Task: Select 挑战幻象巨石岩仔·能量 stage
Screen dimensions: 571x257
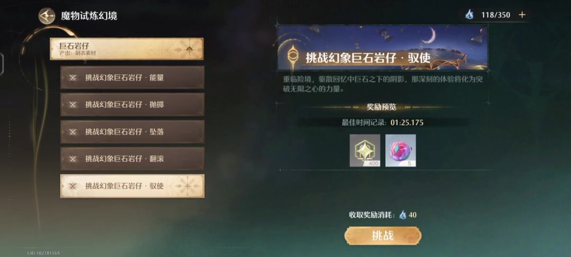Action: (x=132, y=78)
